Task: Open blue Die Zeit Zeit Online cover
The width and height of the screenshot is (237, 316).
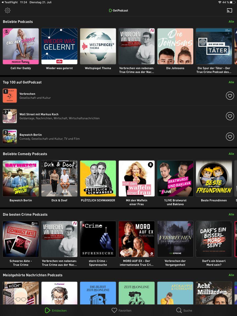Action: (x=98, y=293)
